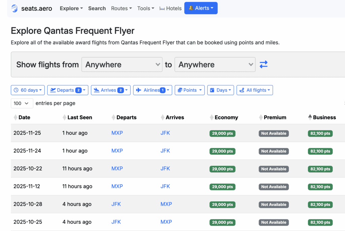Swap origin and destination arrows icon

pyautogui.click(x=263, y=64)
